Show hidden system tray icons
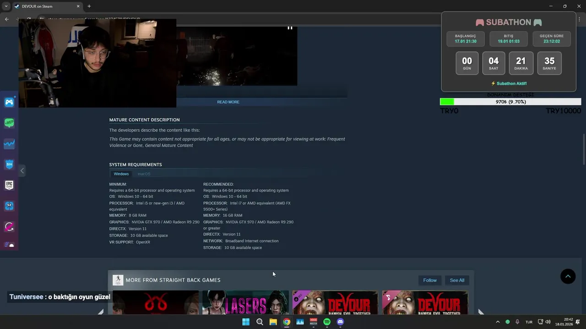Screen dimensions: 586x329 [x=498, y=322]
